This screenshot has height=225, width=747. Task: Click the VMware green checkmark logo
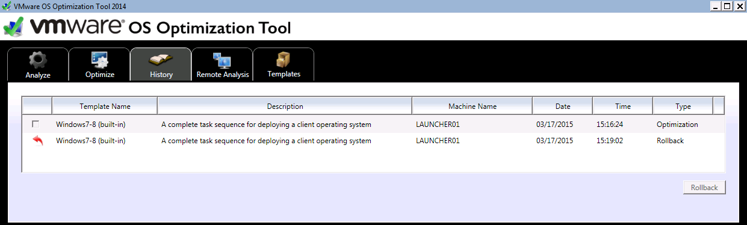(13, 26)
